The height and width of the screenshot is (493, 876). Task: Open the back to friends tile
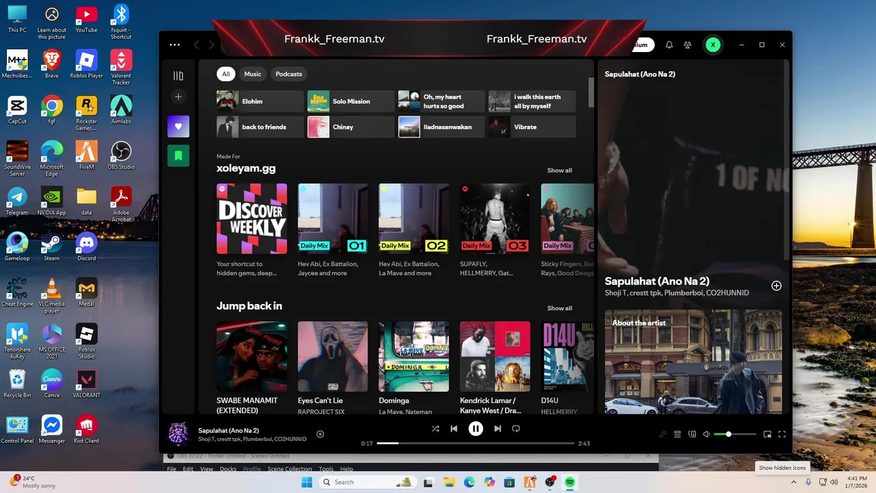260,127
